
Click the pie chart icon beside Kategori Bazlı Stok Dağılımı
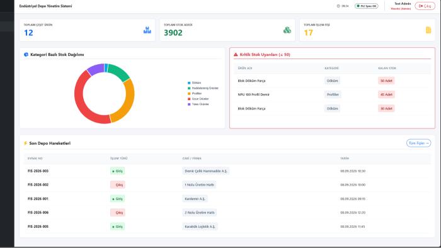coord(26,55)
